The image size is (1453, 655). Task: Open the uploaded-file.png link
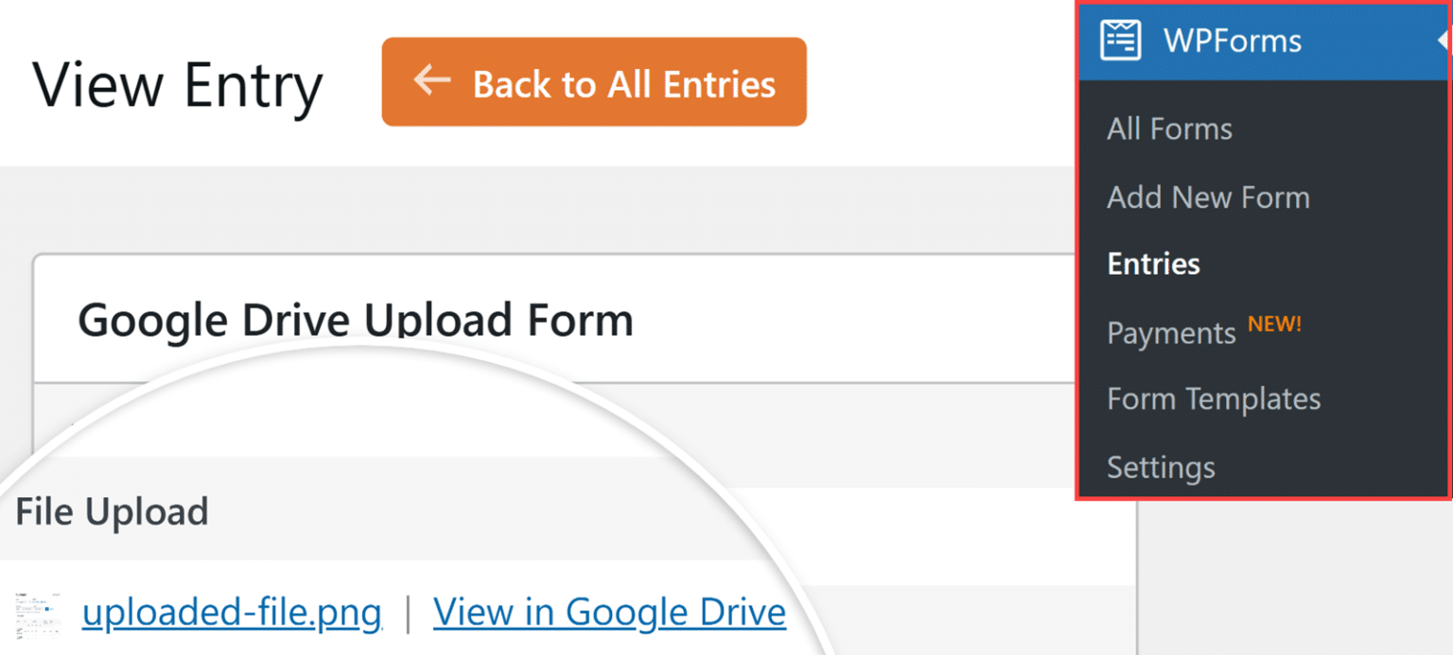pyautogui.click(x=232, y=612)
